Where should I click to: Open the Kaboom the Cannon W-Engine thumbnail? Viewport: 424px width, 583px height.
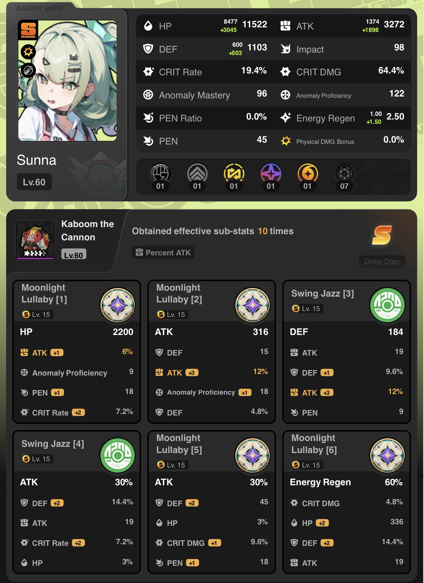tap(35, 240)
